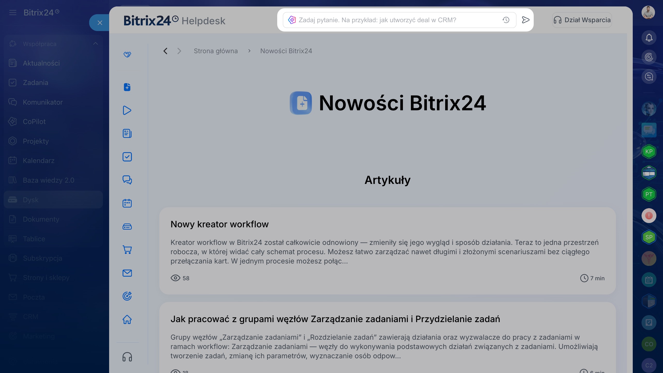Select the calendar icon in helpdesk sidebar
The width and height of the screenshot is (663, 373).
pyautogui.click(x=127, y=203)
